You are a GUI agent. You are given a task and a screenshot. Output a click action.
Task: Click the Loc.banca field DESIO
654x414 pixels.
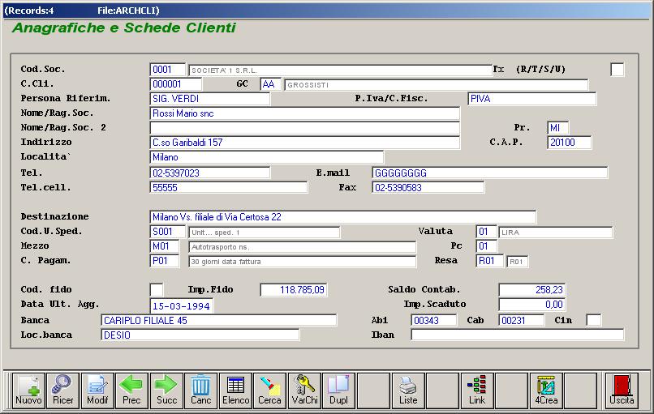tap(200, 335)
